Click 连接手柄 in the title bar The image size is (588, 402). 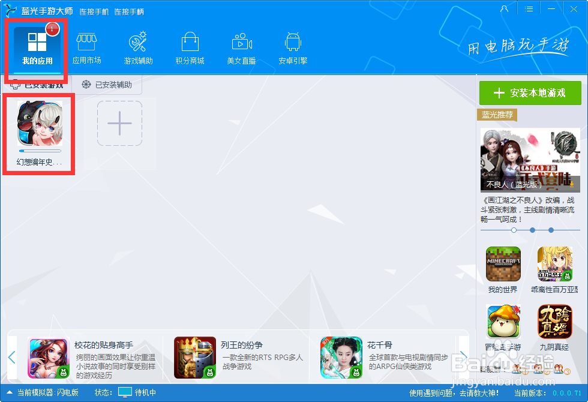point(129,12)
